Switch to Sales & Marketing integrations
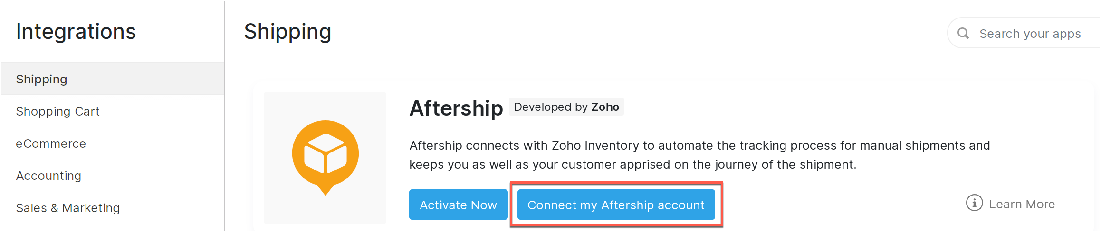 67,208
